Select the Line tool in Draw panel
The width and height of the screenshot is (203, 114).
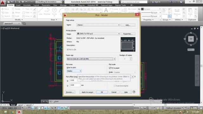click(41, 11)
